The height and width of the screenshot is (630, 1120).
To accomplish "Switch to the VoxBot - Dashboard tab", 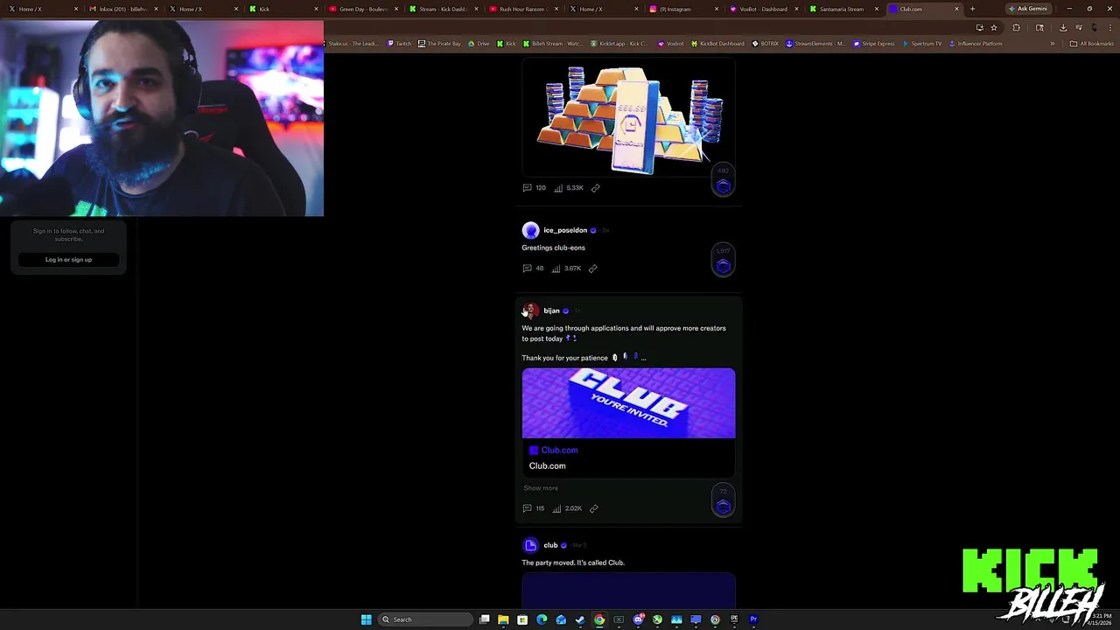I will coord(766,9).
